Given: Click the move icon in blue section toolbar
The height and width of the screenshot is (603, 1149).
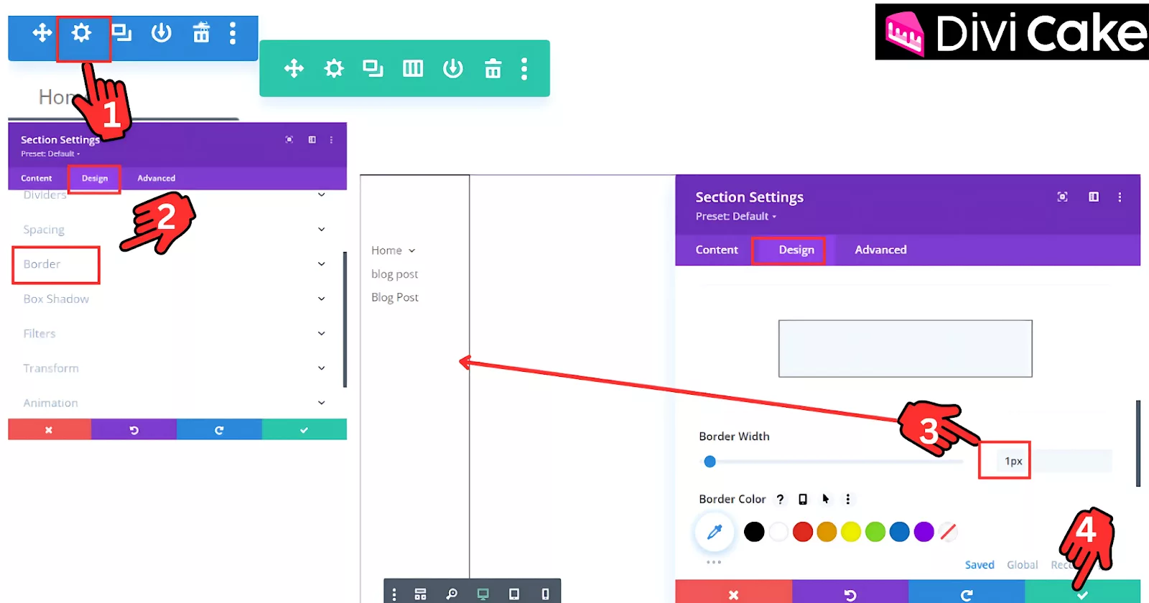Looking at the screenshot, I should 42,32.
